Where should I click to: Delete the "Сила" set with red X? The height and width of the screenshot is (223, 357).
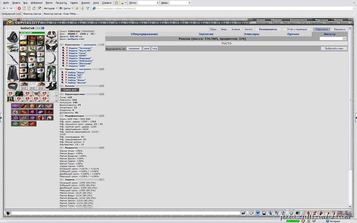[67, 54]
